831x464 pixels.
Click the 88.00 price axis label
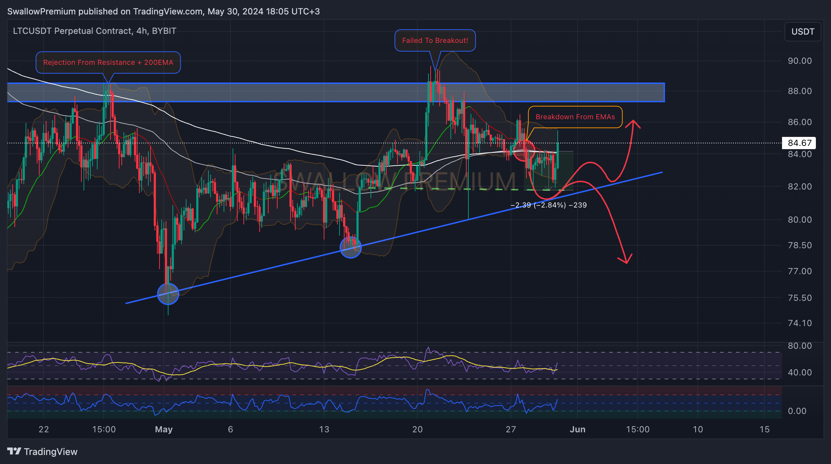[800, 91]
